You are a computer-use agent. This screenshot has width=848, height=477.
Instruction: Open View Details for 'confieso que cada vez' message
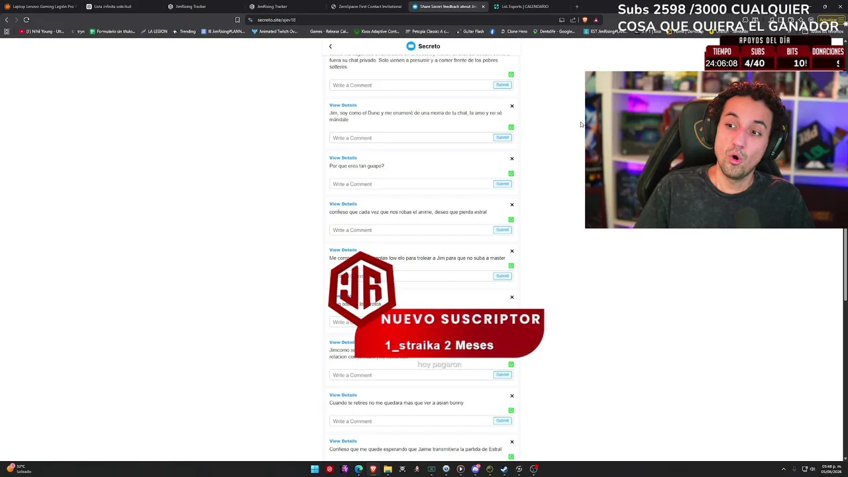click(x=343, y=204)
